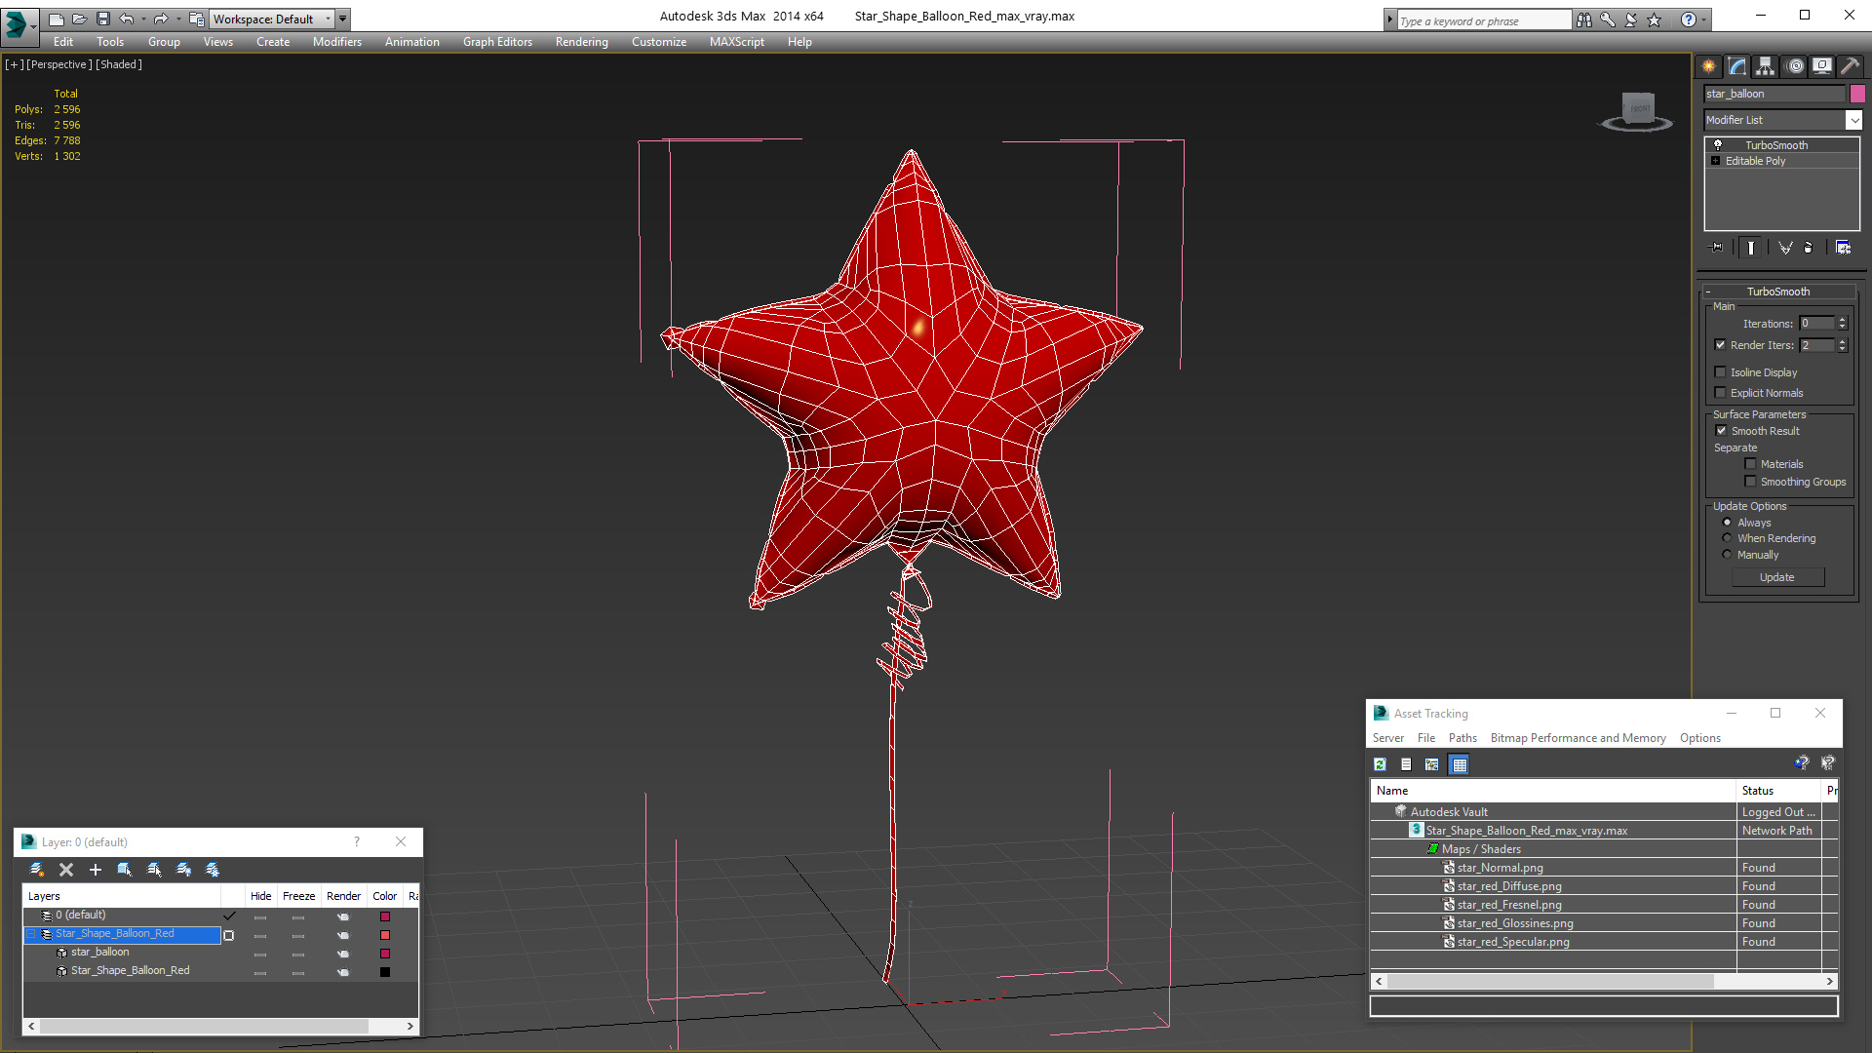Select Manually update option
Image resolution: width=1872 pixels, height=1053 pixels.
[x=1727, y=555]
